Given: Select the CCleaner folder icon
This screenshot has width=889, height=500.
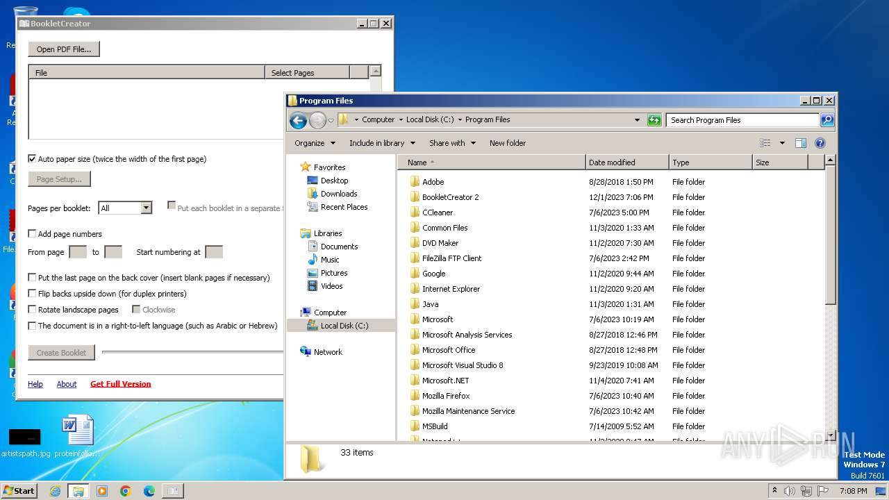Looking at the screenshot, I should [x=415, y=212].
